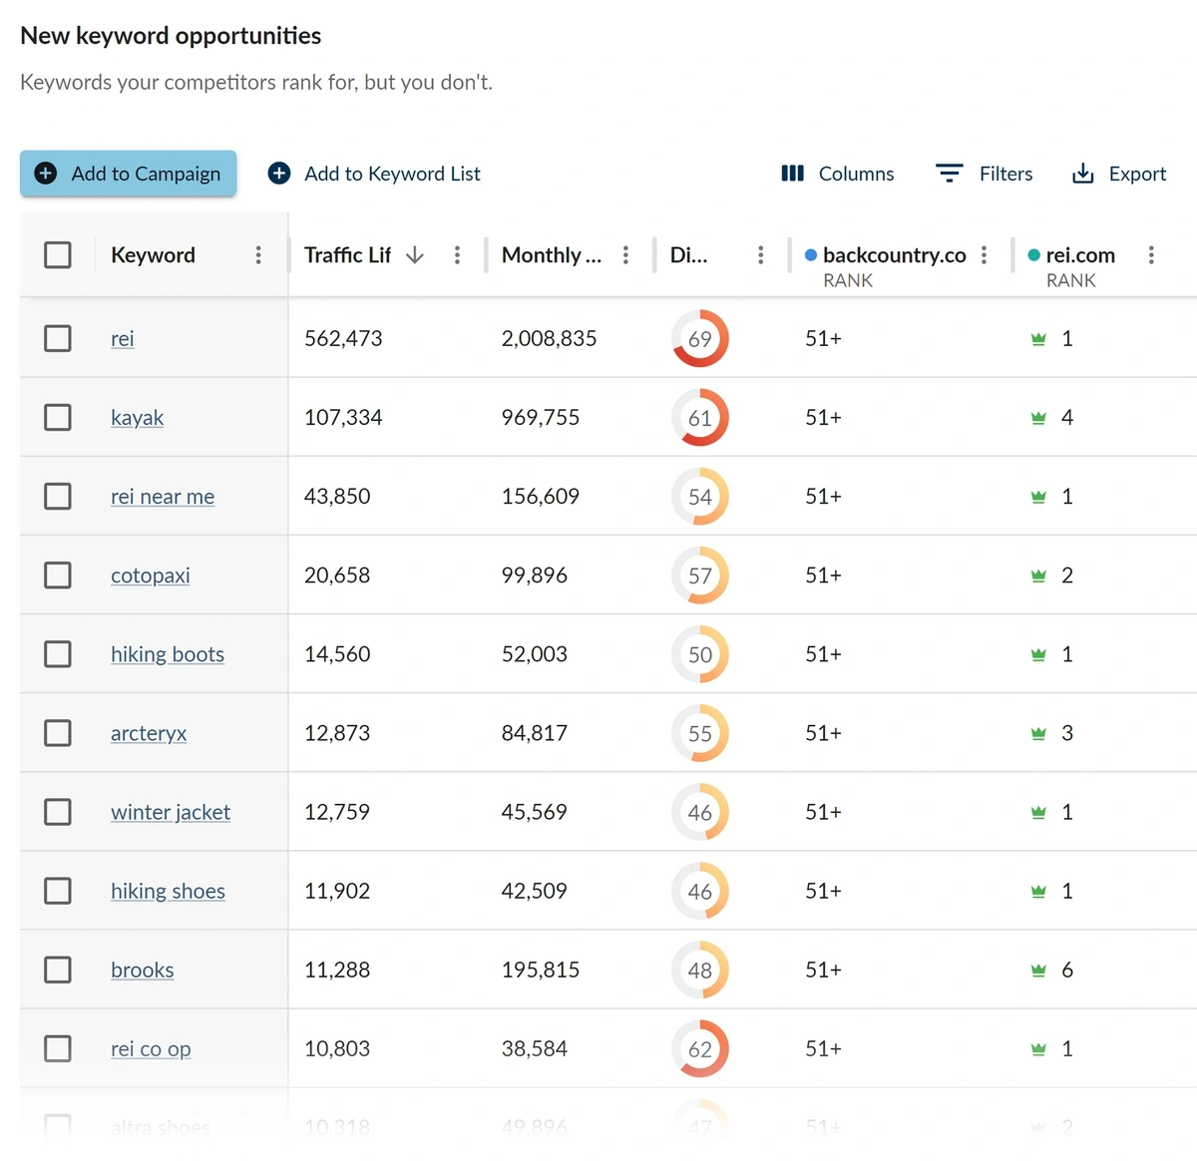The image size is (1197, 1161).
Task: Open the Columns settings
Action: click(837, 174)
